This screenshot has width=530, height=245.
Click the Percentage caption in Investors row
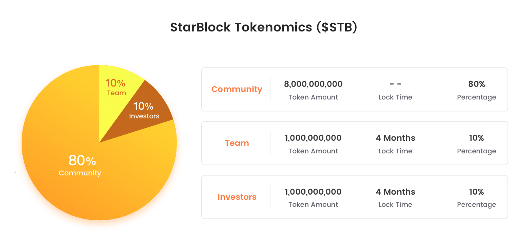coord(477,204)
